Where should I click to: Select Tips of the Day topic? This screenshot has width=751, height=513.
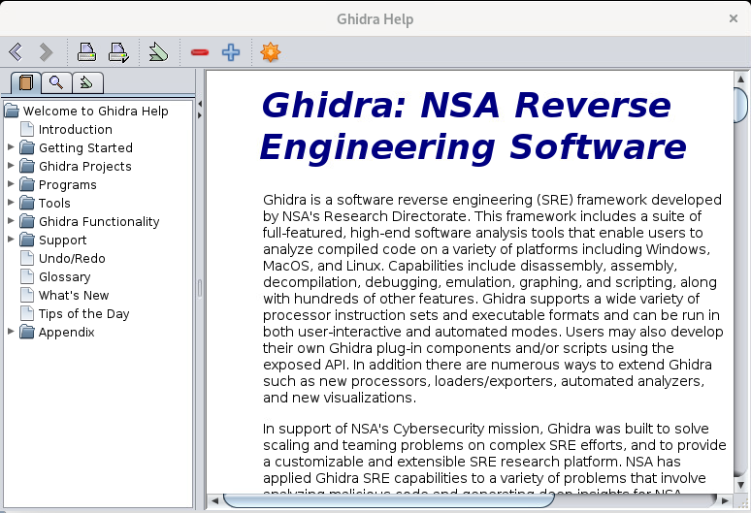pyautogui.click(x=83, y=313)
